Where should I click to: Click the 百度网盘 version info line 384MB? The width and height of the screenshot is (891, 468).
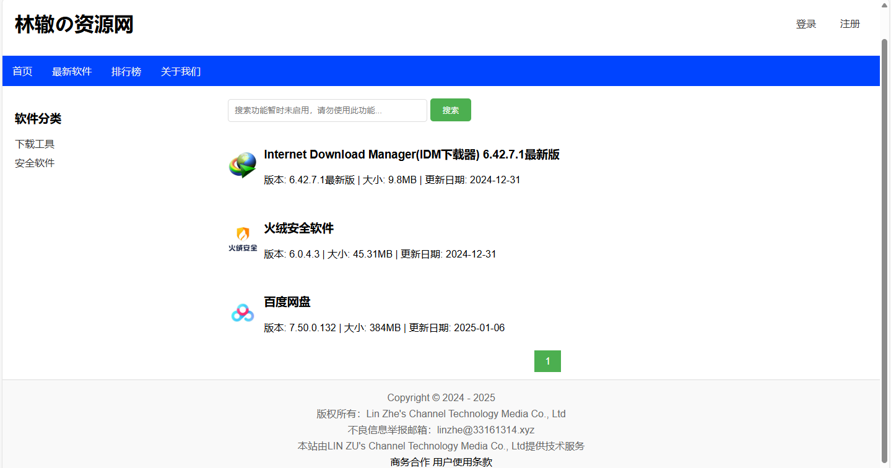pyautogui.click(x=384, y=327)
